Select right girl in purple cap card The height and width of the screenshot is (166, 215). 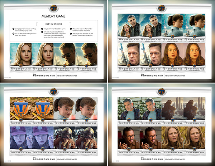[43, 141]
